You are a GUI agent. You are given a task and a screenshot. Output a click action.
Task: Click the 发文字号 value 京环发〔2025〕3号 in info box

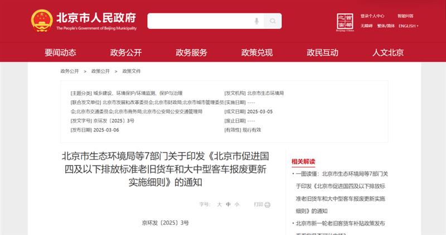click(114, 121)
